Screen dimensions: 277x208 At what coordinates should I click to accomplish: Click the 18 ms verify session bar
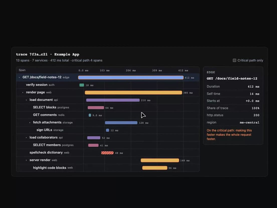(82, 85)
